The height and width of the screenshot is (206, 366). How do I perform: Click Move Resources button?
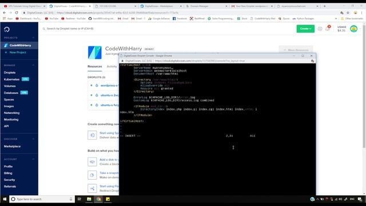[296, 50]
